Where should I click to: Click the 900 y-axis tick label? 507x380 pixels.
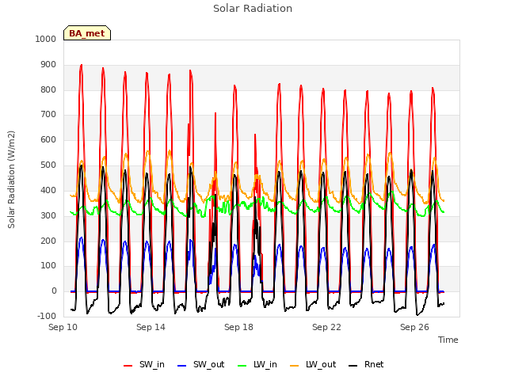pyautogui.click(x=48, y=65)
